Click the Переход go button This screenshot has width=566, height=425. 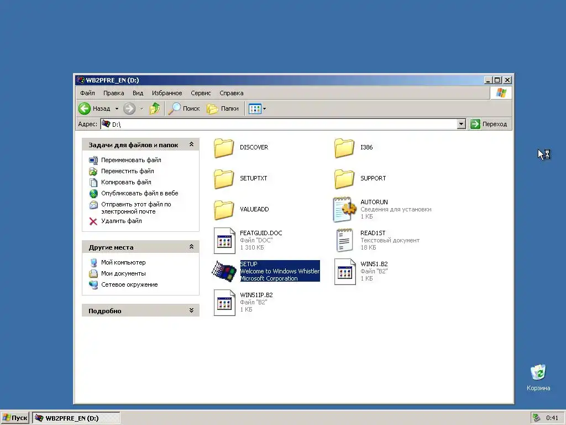pos(489,124)
